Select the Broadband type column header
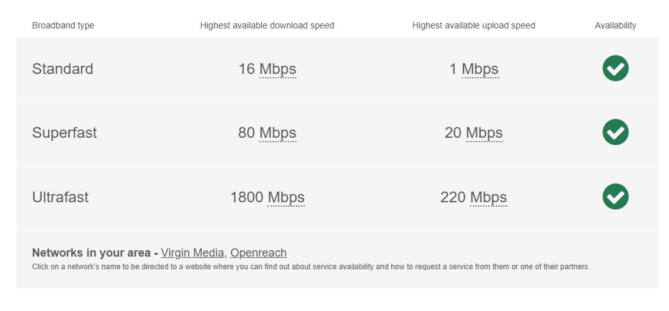The width and height of the screenshot is (669, 311). tap(63, 25)
